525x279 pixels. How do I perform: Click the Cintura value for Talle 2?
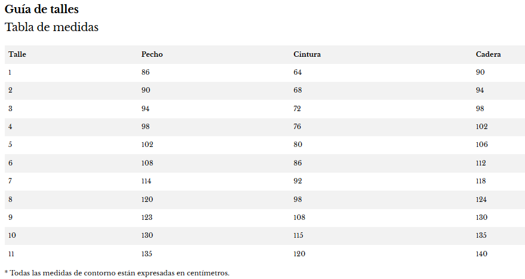coord(297,90)
